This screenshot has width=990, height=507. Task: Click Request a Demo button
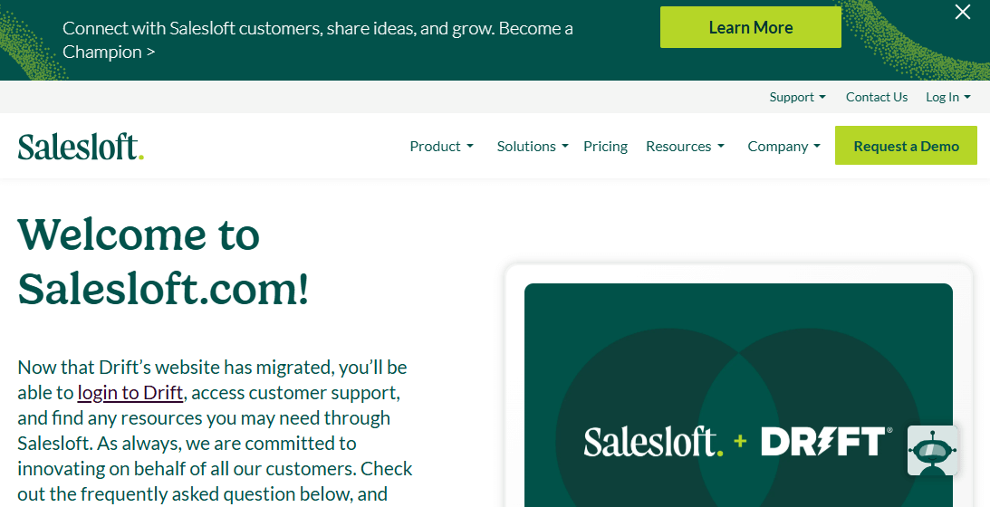(906, 146)
